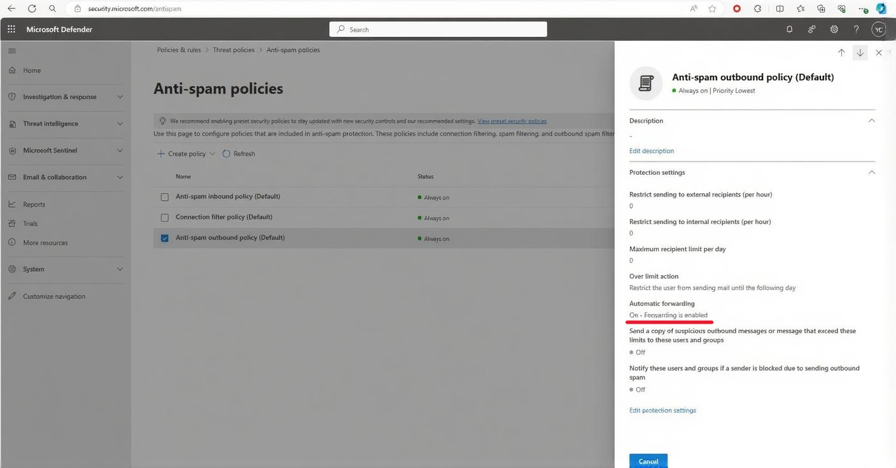This screenshot has height=468, width=896.
Task: Click the Email & collaboration envelope icon
Action: click(11, 177)
